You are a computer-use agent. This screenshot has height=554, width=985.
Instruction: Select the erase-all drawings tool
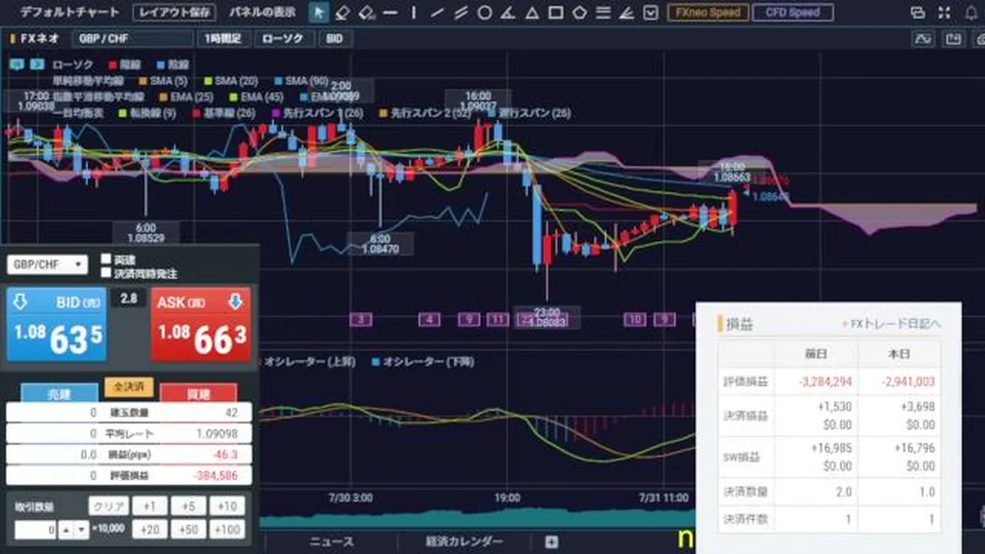click(x=366, y=12)
